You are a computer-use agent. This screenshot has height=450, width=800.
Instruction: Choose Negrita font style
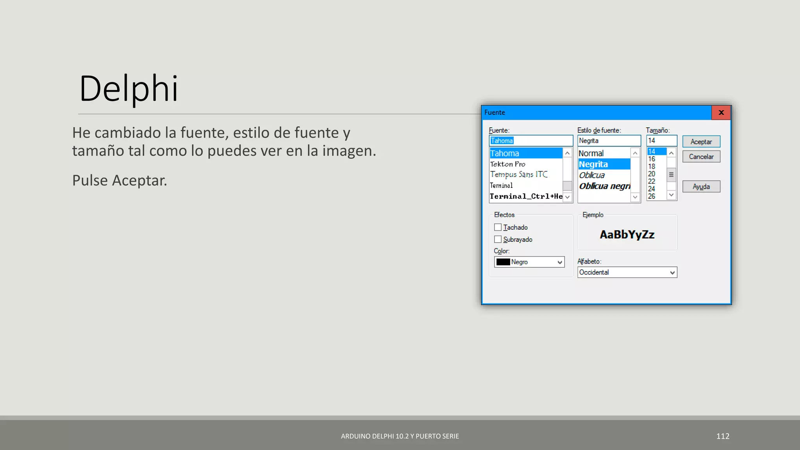point(604,164)
